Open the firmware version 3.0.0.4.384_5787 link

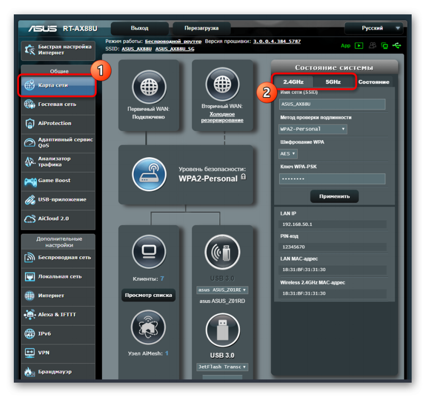(277, 42)
